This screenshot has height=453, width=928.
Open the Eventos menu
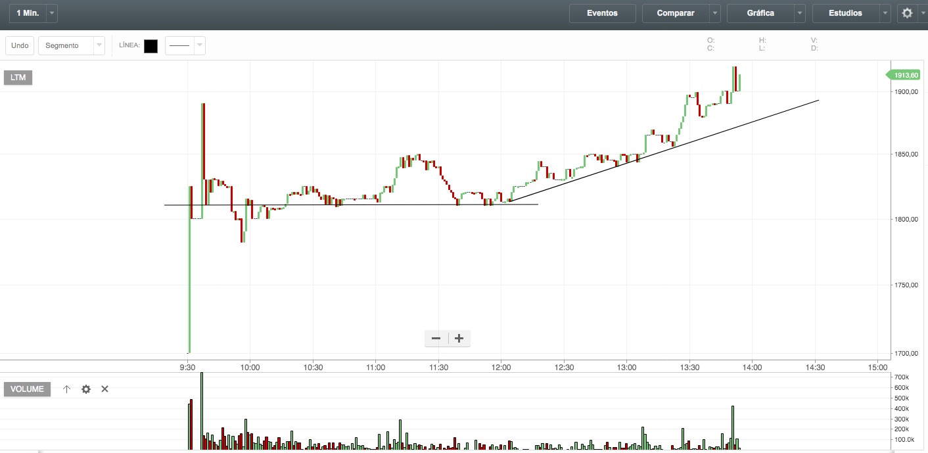click(602, 13)
